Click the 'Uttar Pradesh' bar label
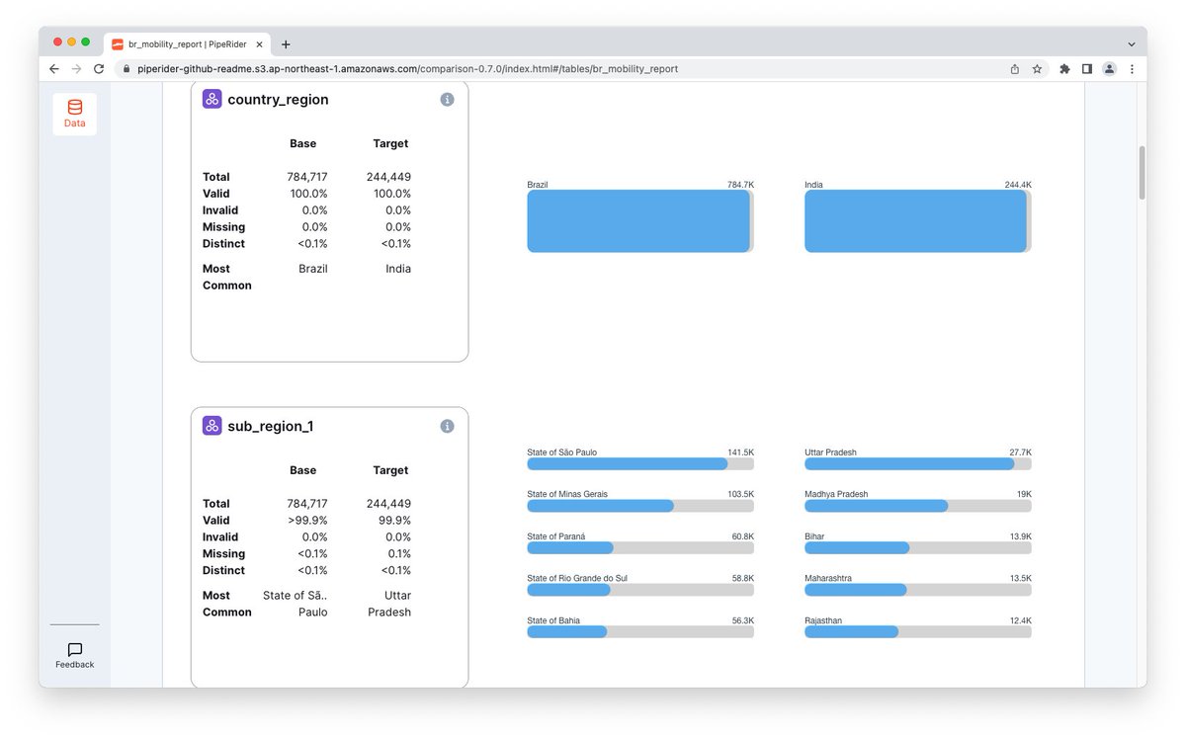 point(830,452)
